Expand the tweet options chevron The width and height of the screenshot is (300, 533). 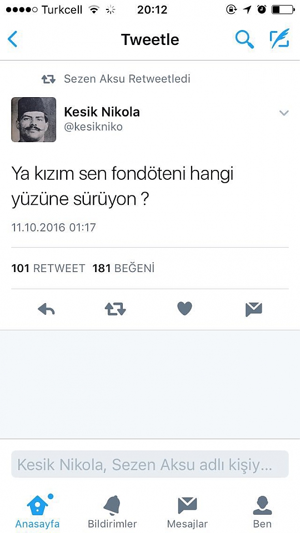pyautogui.click(x=284, y=113)
